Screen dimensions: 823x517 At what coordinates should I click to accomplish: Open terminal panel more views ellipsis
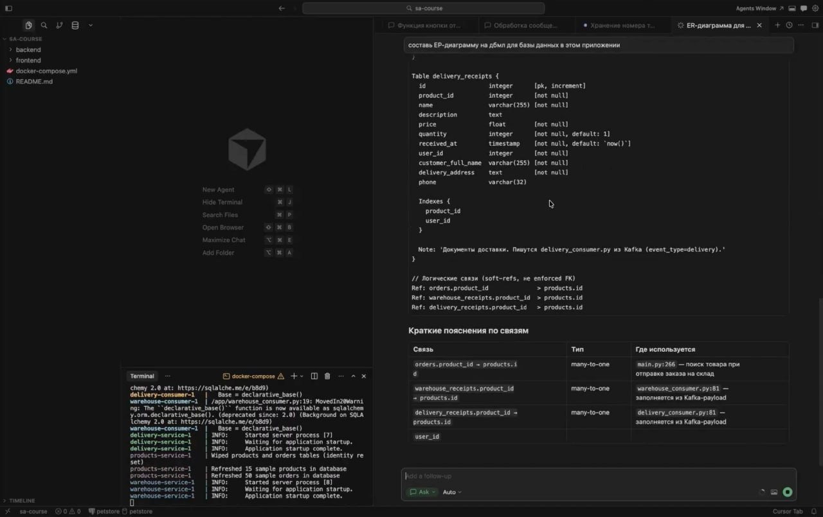click(x=168, y=376)
